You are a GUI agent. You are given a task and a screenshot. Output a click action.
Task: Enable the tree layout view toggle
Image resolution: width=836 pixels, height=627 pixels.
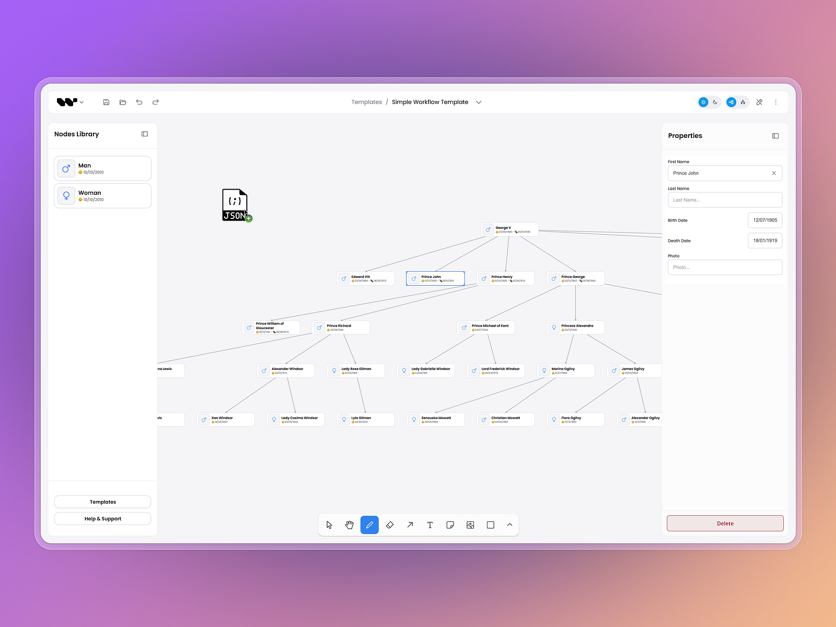point(743,102)
